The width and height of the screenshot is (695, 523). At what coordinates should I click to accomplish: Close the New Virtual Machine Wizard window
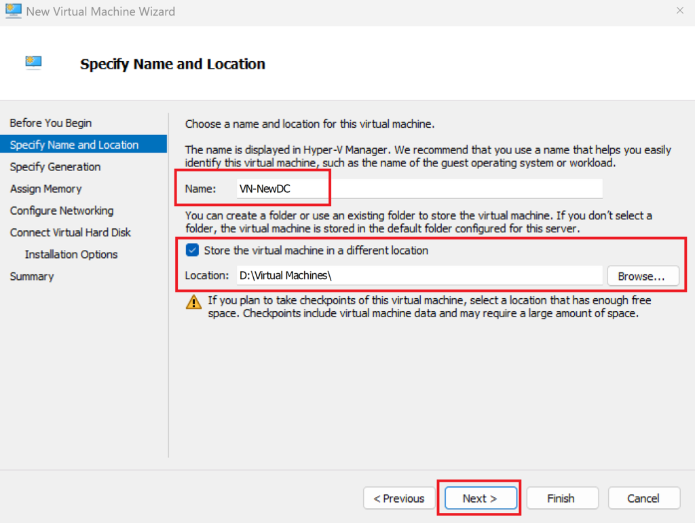point(679,11)
